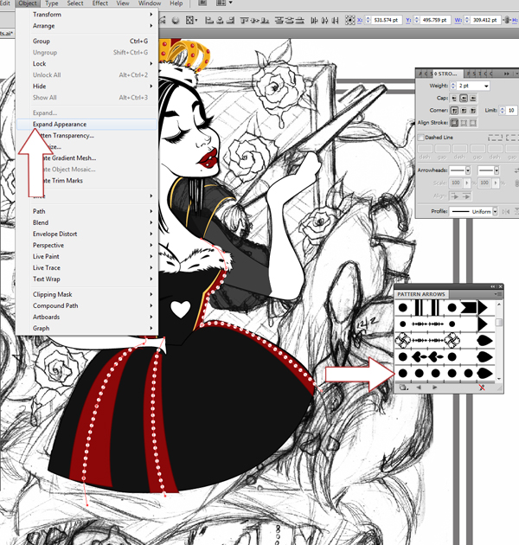Image resolution: width=519 pixels, height=545 pixels.
Task: Select the heart arrow pattern brush
Action: click(x=444, y=357)
